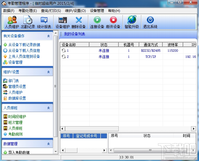This screenshot has width=199, height=161.
Task: Click the 退出系统 power icon
Action: [150, 20]
